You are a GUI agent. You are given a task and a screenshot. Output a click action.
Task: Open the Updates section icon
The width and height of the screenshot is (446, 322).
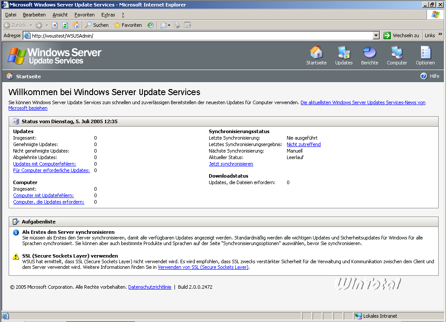344,53
